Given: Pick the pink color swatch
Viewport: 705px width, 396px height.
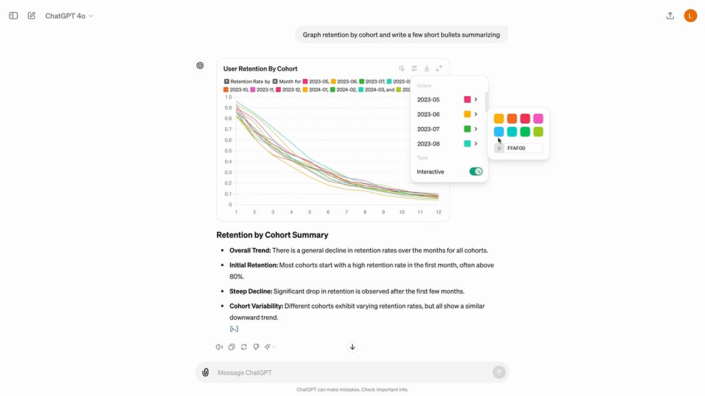Looking at the screenshot, I should coord(538,119).
